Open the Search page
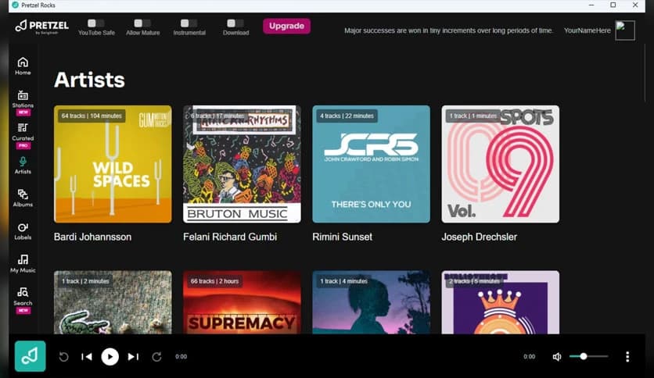The width and height of the screenshot is (654, 378). 23,296
